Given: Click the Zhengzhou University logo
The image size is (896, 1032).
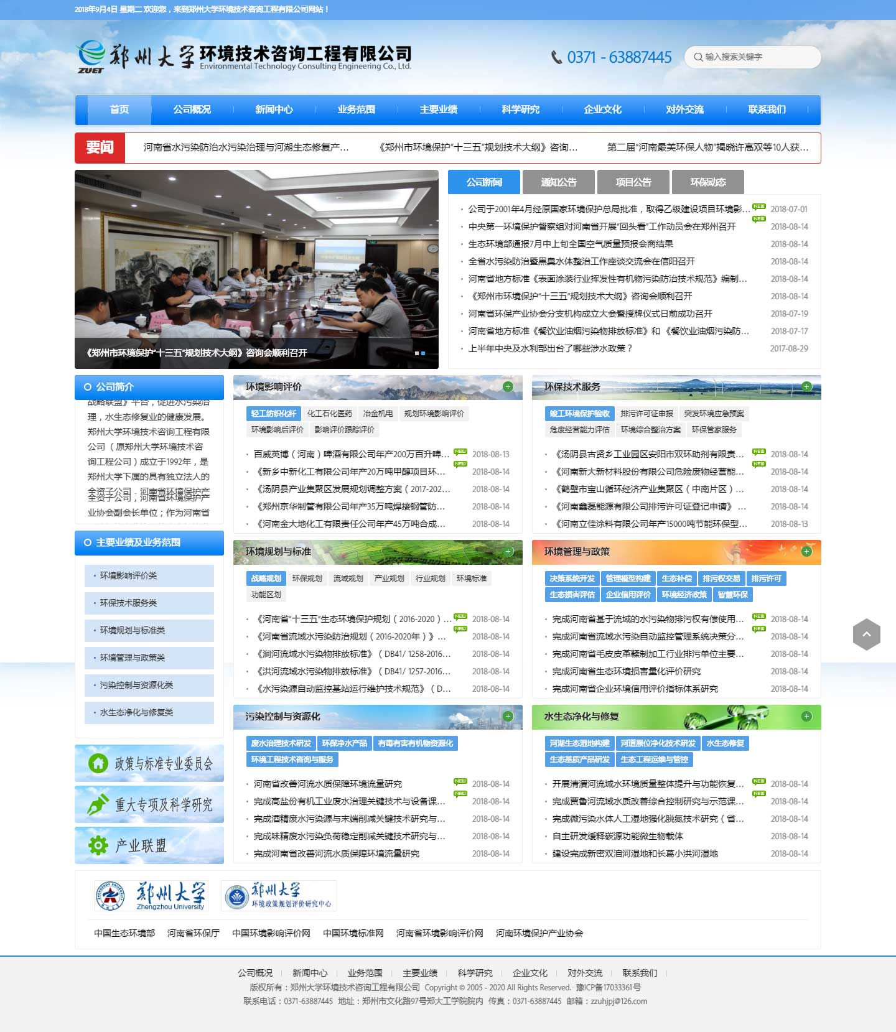Looking at the screenshot, I should 151,896.
